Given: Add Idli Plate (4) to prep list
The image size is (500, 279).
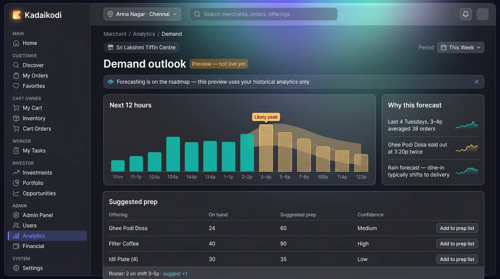Looking at the screenshot, I should [457, 259].
